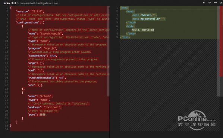Viewport: 223px width, 138px height.
Task: Click the right pane vertical scrollbar thumb
Action: tap(218, 51)
